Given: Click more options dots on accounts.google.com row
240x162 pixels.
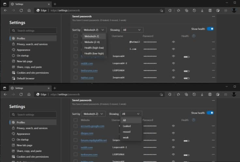Looking at the screenshot, I should [x=214, y=126].
